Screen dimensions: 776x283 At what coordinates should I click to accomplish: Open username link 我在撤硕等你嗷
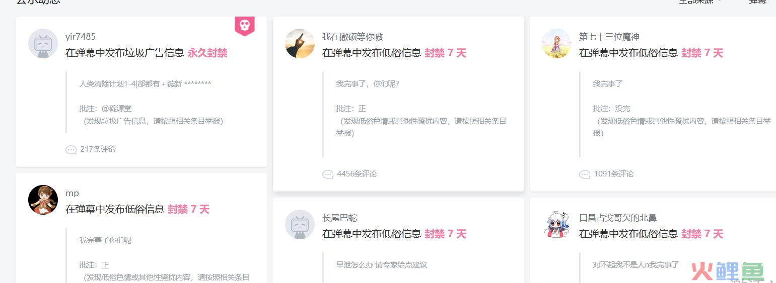[352, 37]
